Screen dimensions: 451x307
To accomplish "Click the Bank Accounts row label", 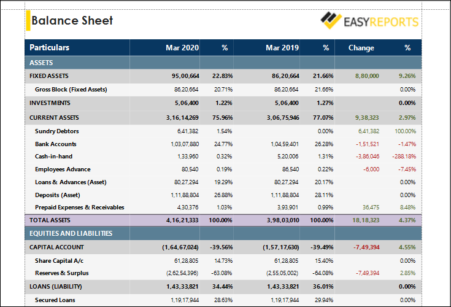I will click(56, 144).
